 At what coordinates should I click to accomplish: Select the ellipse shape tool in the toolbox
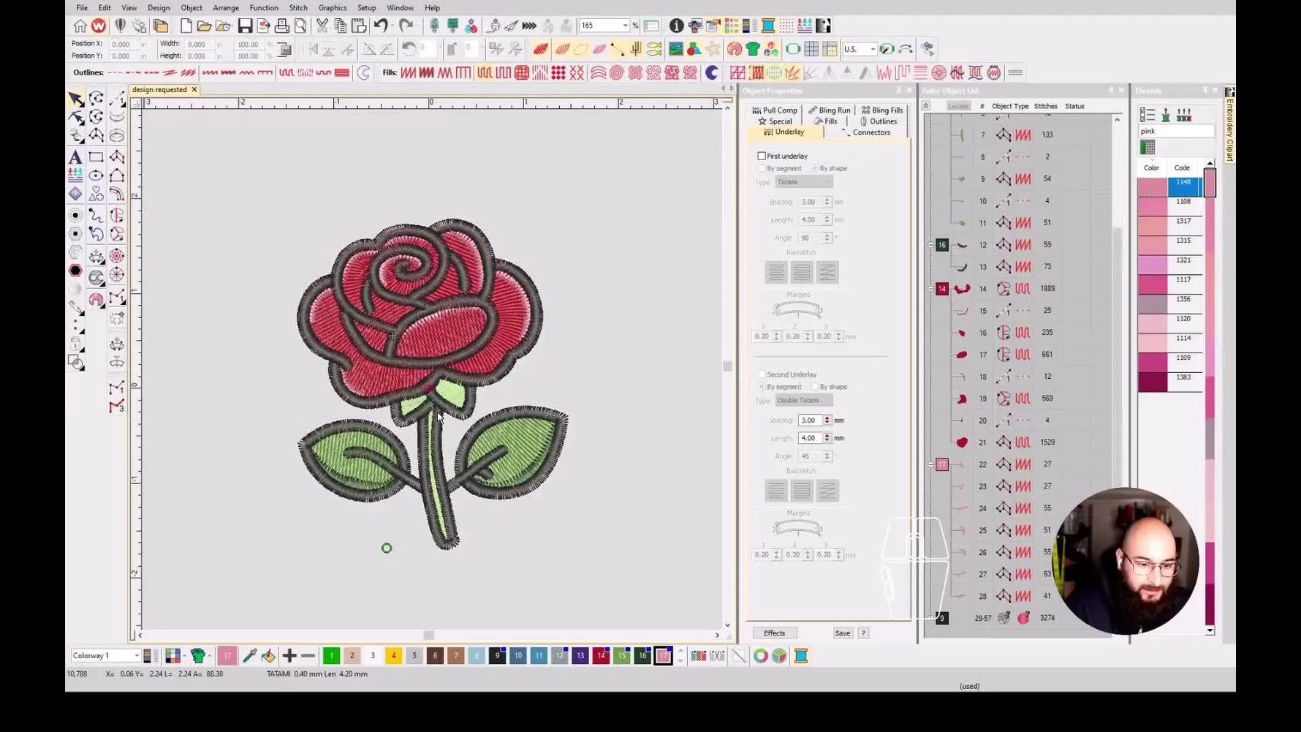coord(96,176)
